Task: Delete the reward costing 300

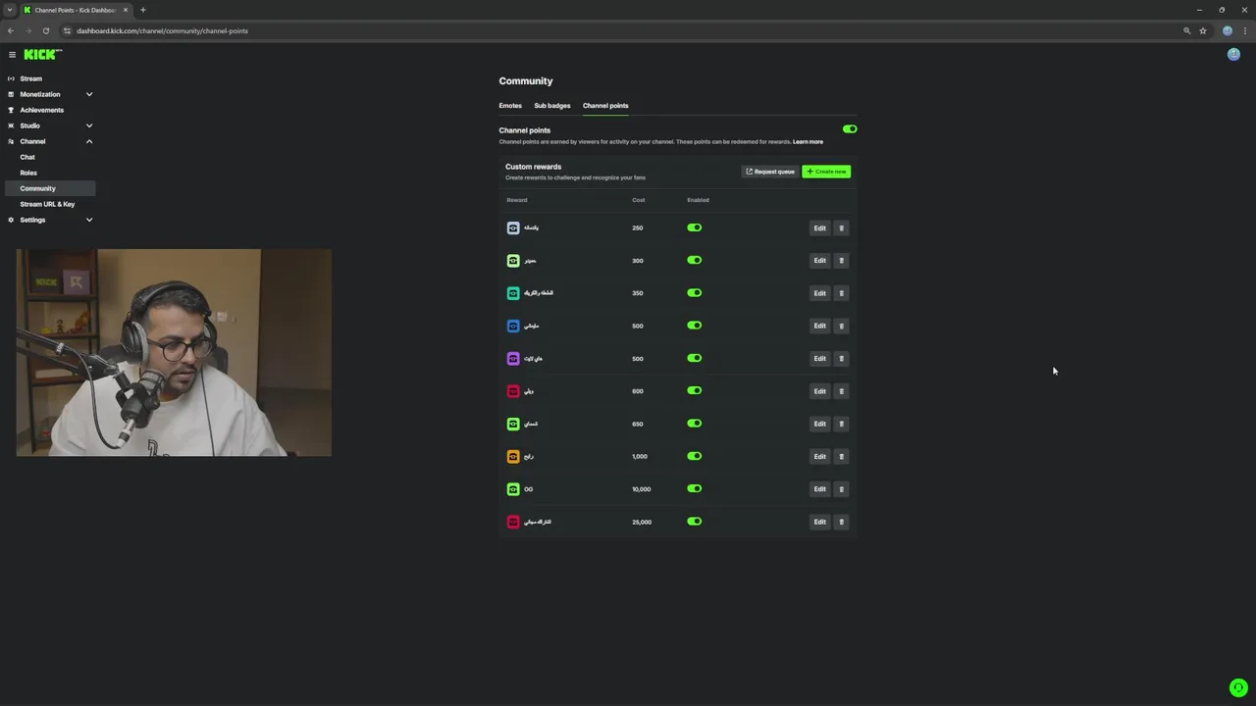Action: pyautogui.click(x=841, y=261)
